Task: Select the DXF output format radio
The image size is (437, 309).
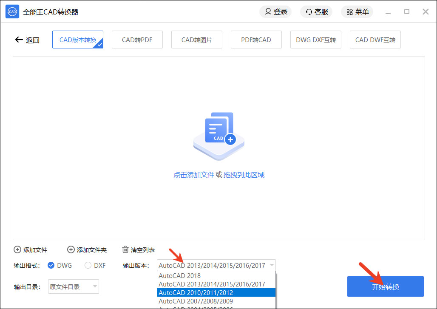Action: point(88,265)
